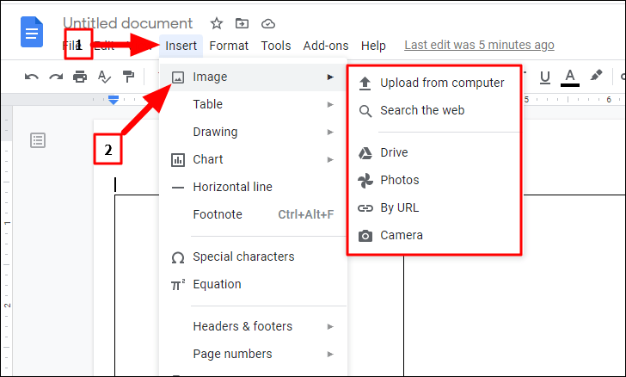Expand Headers & footers submenu arrow
This screenshot has height=377, width=626.
point(330,326)
